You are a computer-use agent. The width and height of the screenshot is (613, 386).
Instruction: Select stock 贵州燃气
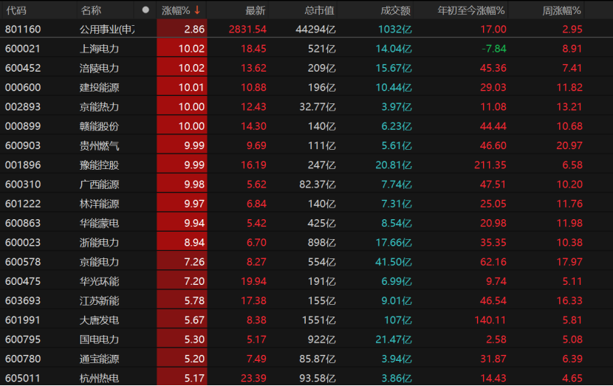99,145
